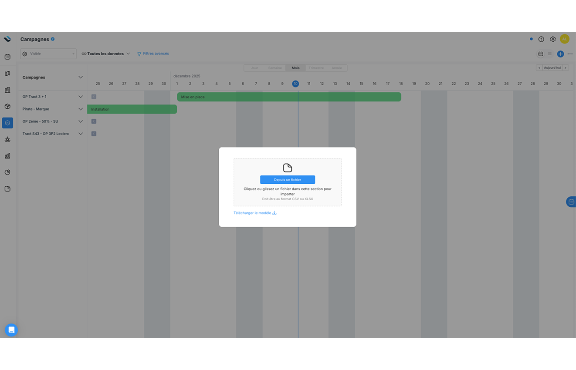Select the package icon in the left sidebar
Image resolution: width=576 pixels, height=370 pixels.
(x=7, y=106)
